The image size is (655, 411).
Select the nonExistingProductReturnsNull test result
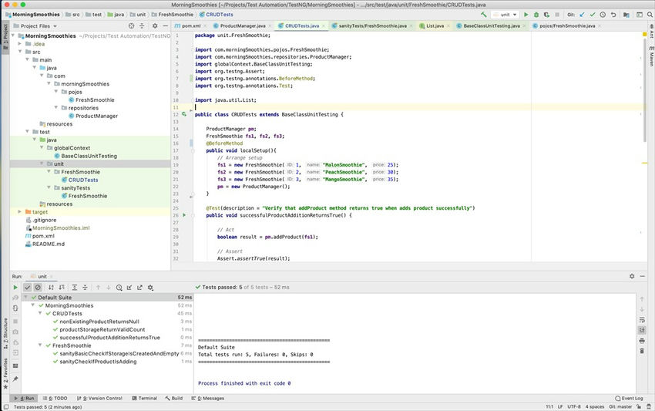click(x=99, y=322)
